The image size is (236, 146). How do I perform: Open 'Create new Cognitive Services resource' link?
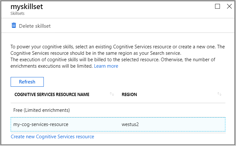click(52, 137)
